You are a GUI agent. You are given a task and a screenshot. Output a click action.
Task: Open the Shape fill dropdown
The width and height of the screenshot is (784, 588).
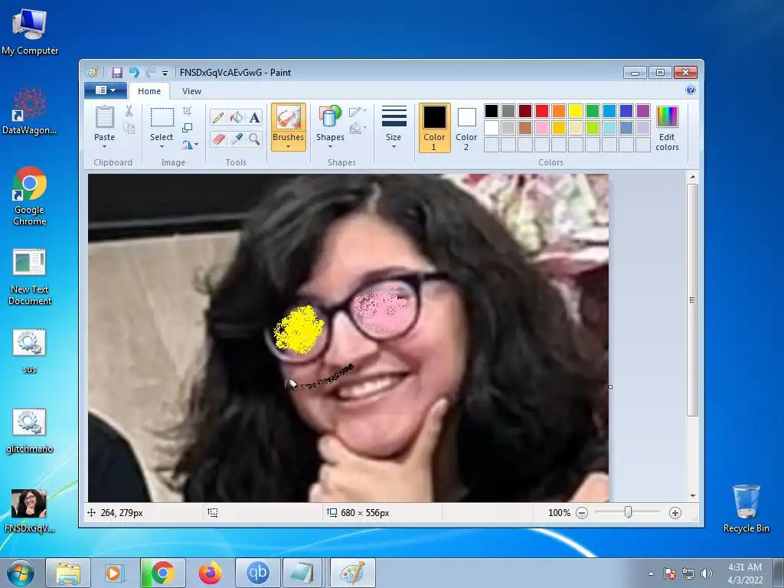pyautogui.click(x=358, y=129)
